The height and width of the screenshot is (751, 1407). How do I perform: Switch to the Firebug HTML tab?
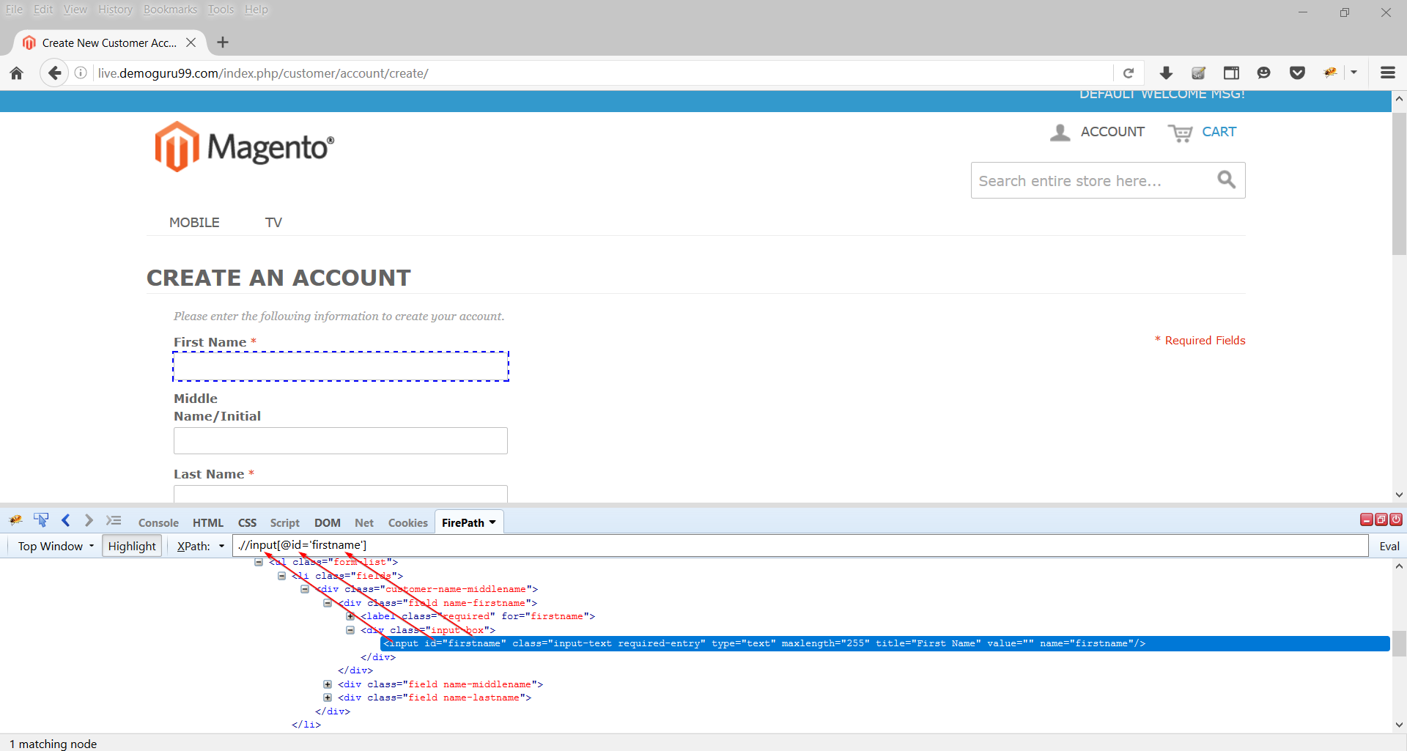click(208, 522)
